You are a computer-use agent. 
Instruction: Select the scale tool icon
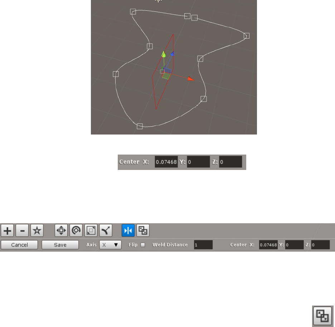pyautogui.click(x=91, y=230)
